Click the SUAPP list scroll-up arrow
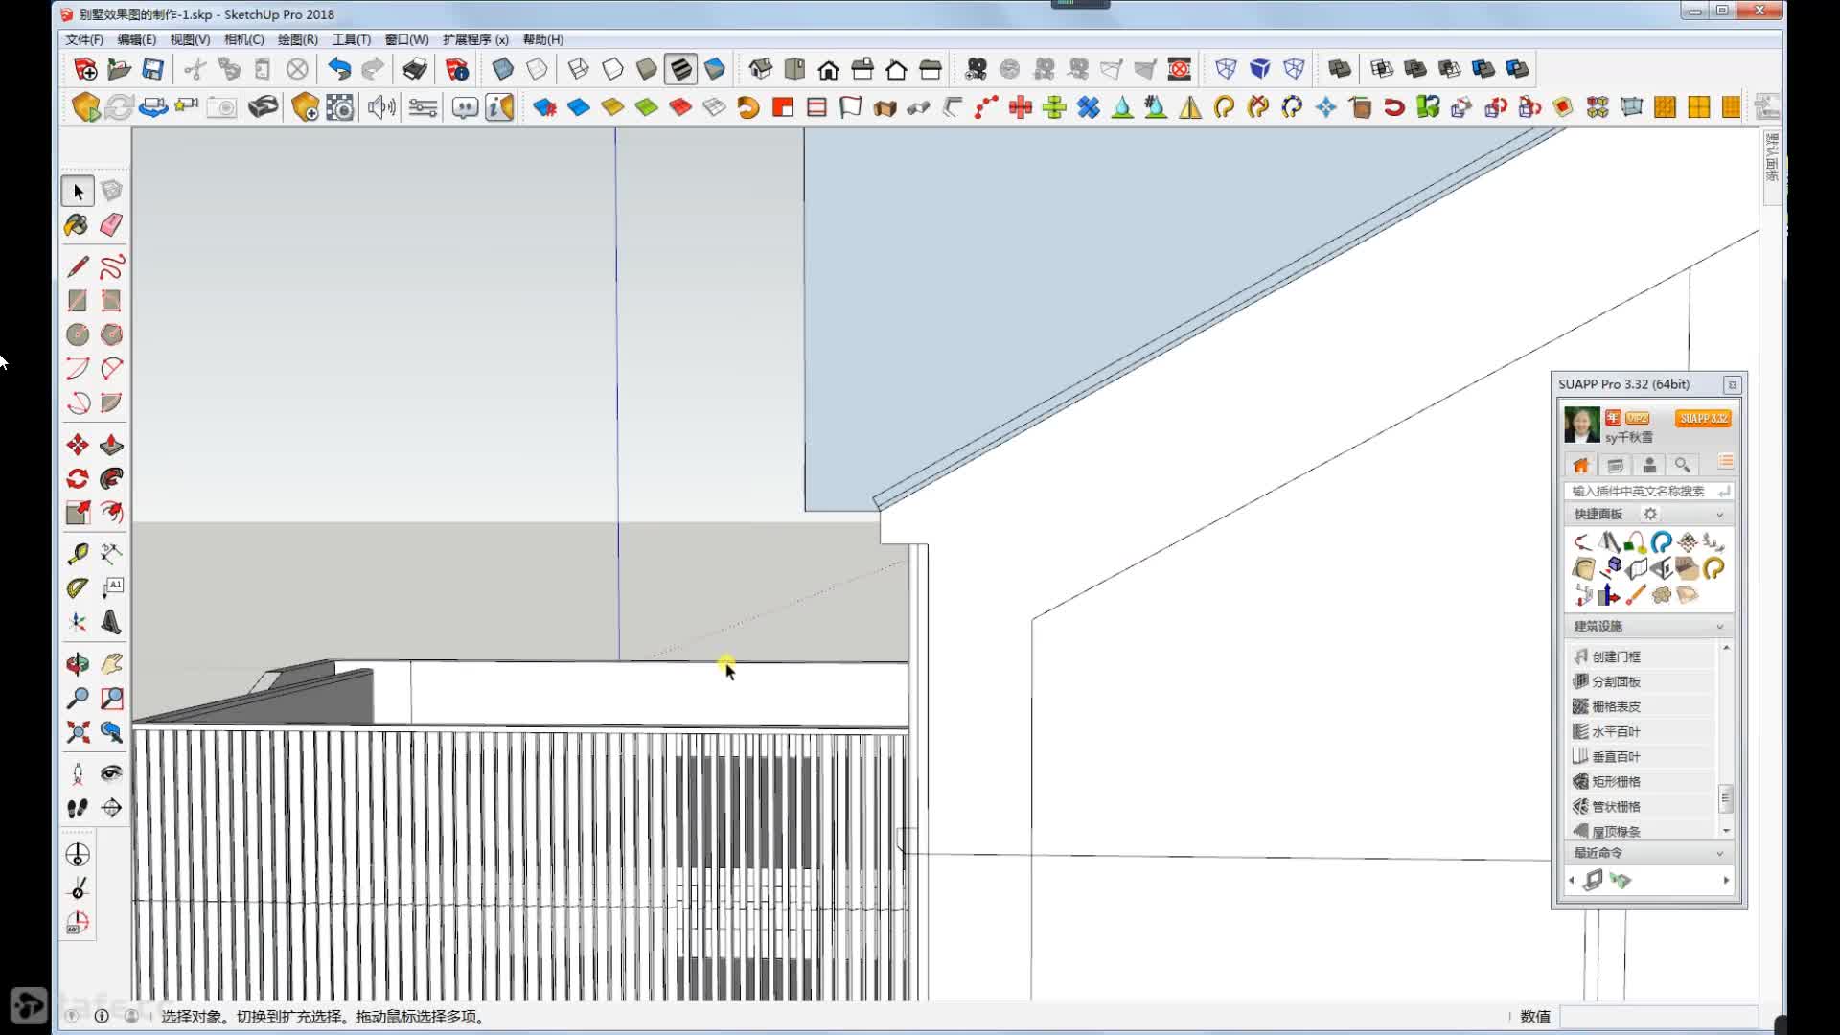 1726,649
